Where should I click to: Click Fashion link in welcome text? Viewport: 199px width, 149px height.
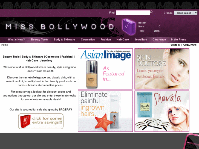pyautogui.click(x=67, y=57)
